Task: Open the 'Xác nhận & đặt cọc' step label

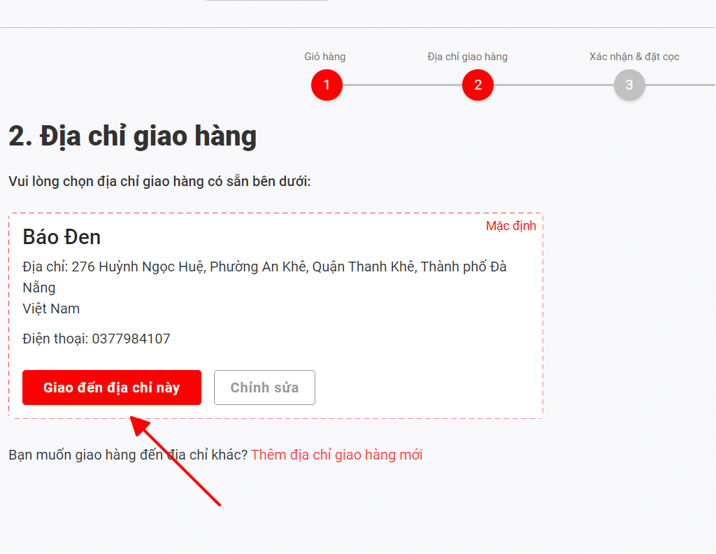Action: 633,57
